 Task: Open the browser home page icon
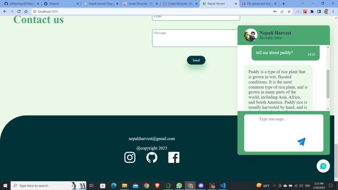click(26, 11)
